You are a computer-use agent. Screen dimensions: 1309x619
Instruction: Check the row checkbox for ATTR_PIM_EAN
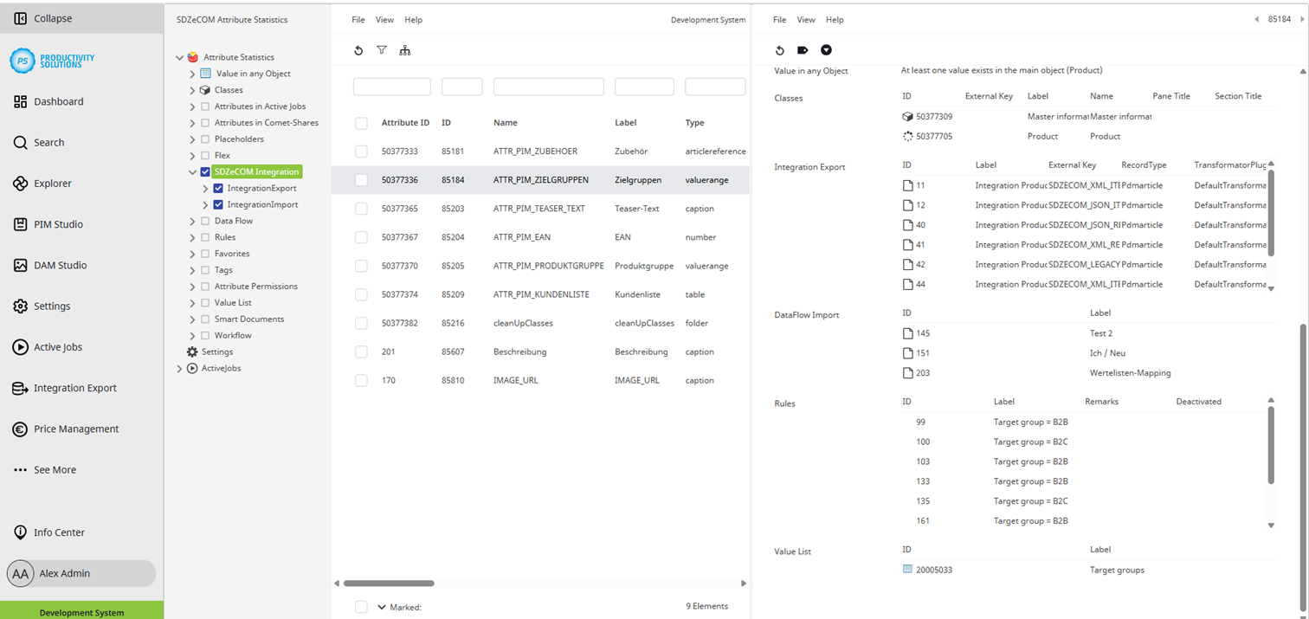(361, 236)
